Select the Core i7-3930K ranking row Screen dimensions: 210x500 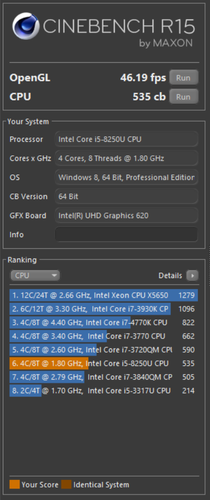(104, 309)
